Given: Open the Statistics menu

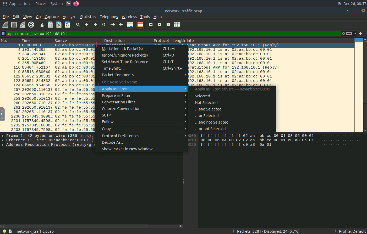Looking at the screenshot, I should (88, 17).
